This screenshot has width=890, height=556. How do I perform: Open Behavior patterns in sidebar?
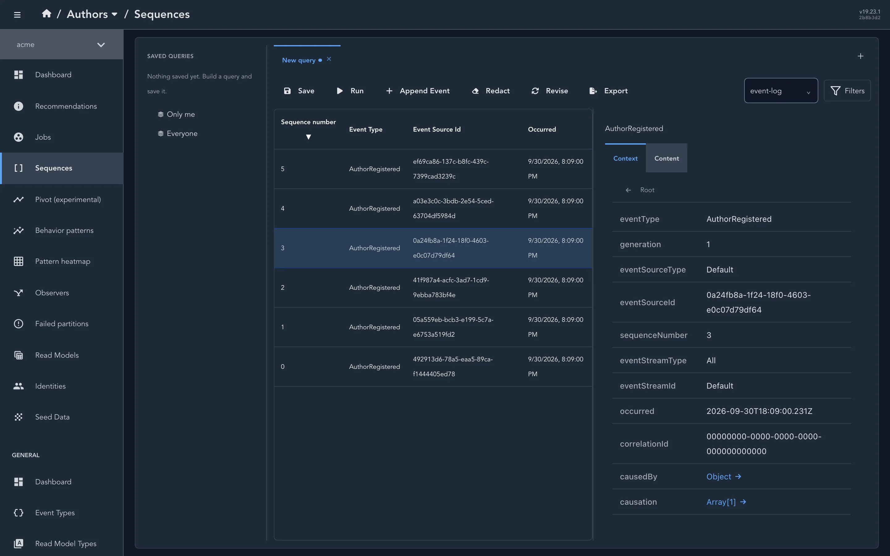pos(61,230)
